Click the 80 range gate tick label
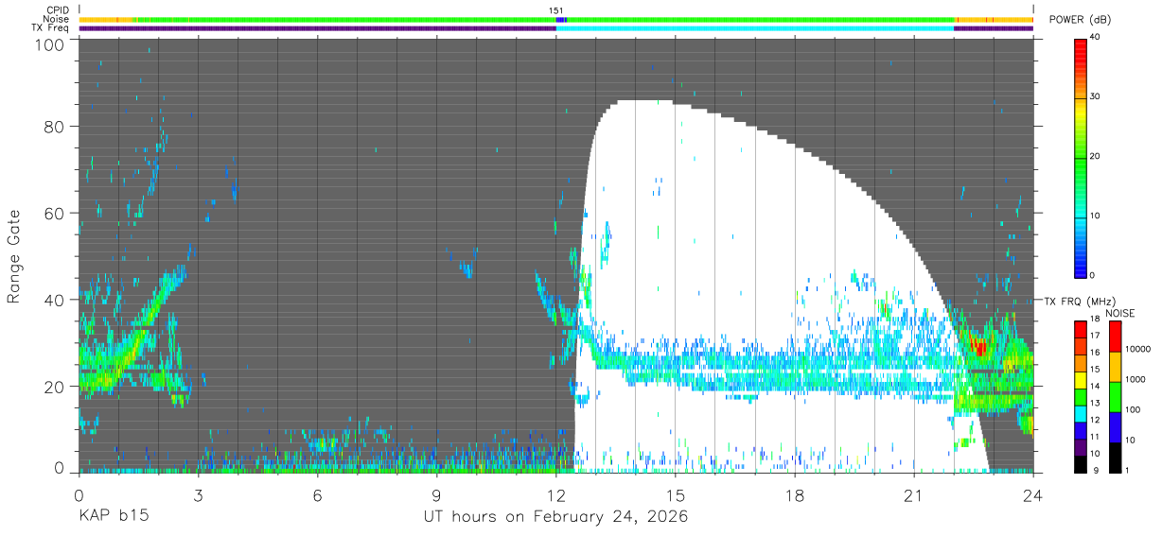 pyautogui.click(x=55, y=126)
